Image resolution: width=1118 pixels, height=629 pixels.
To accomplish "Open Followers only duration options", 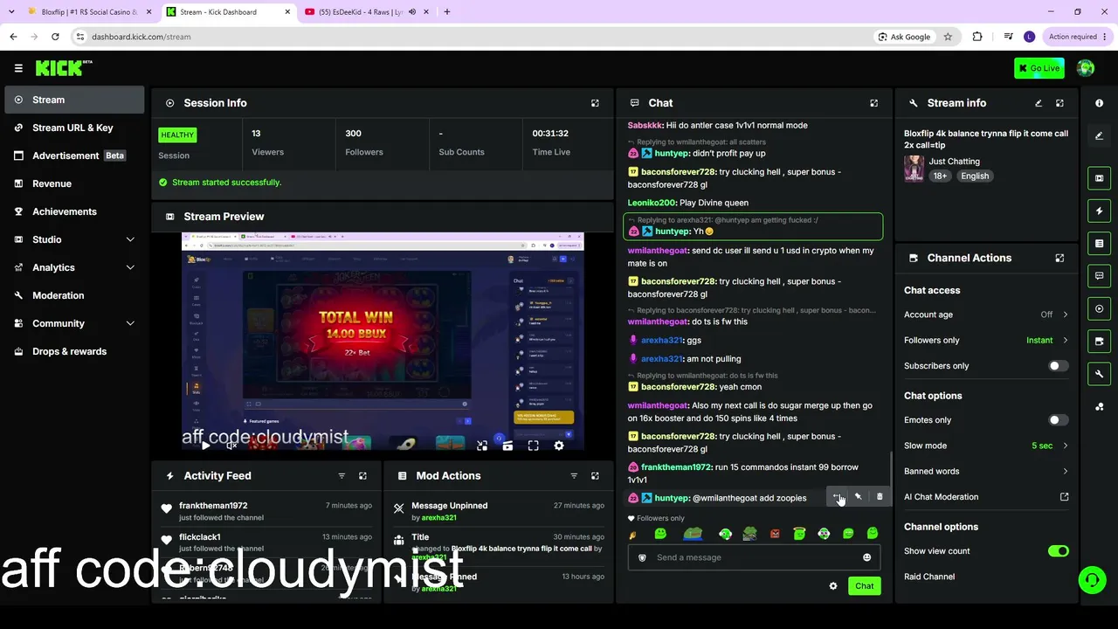I will click(986, 340).
